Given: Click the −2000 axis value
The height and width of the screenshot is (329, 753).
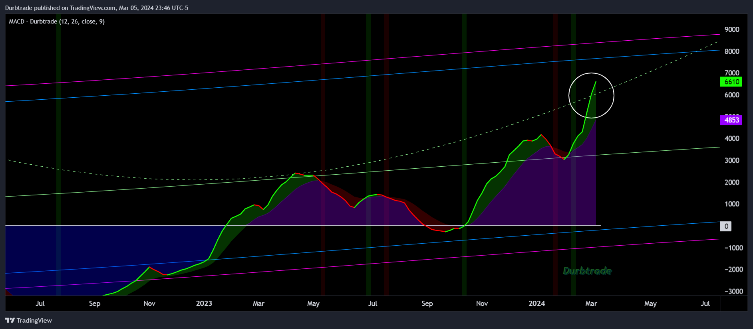Looking at the screenshot, I should (x=733, y=270).
